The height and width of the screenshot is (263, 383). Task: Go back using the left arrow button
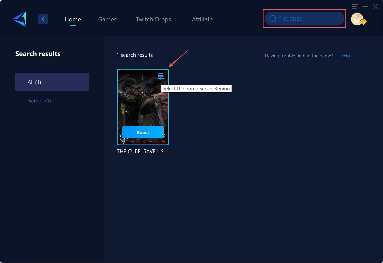coord(43,19)
